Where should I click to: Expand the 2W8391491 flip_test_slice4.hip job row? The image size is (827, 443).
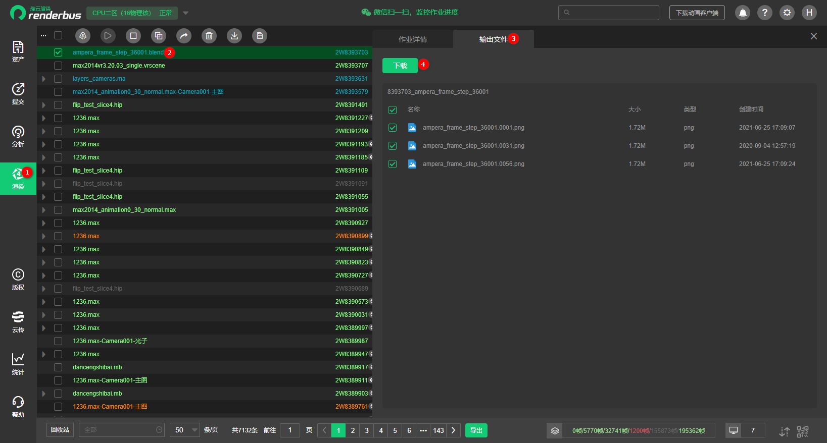(x=44, y=105)
